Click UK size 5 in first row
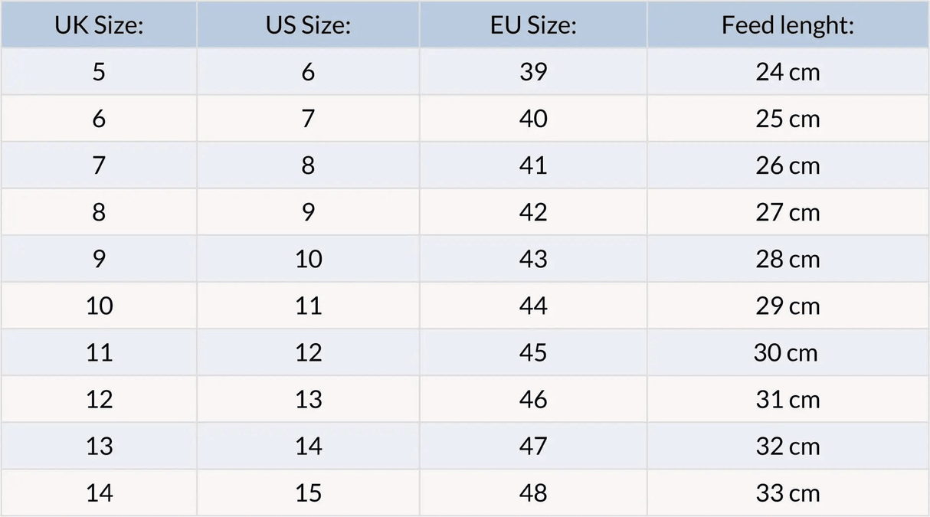 pyautogui.click(x=99, y=72)
